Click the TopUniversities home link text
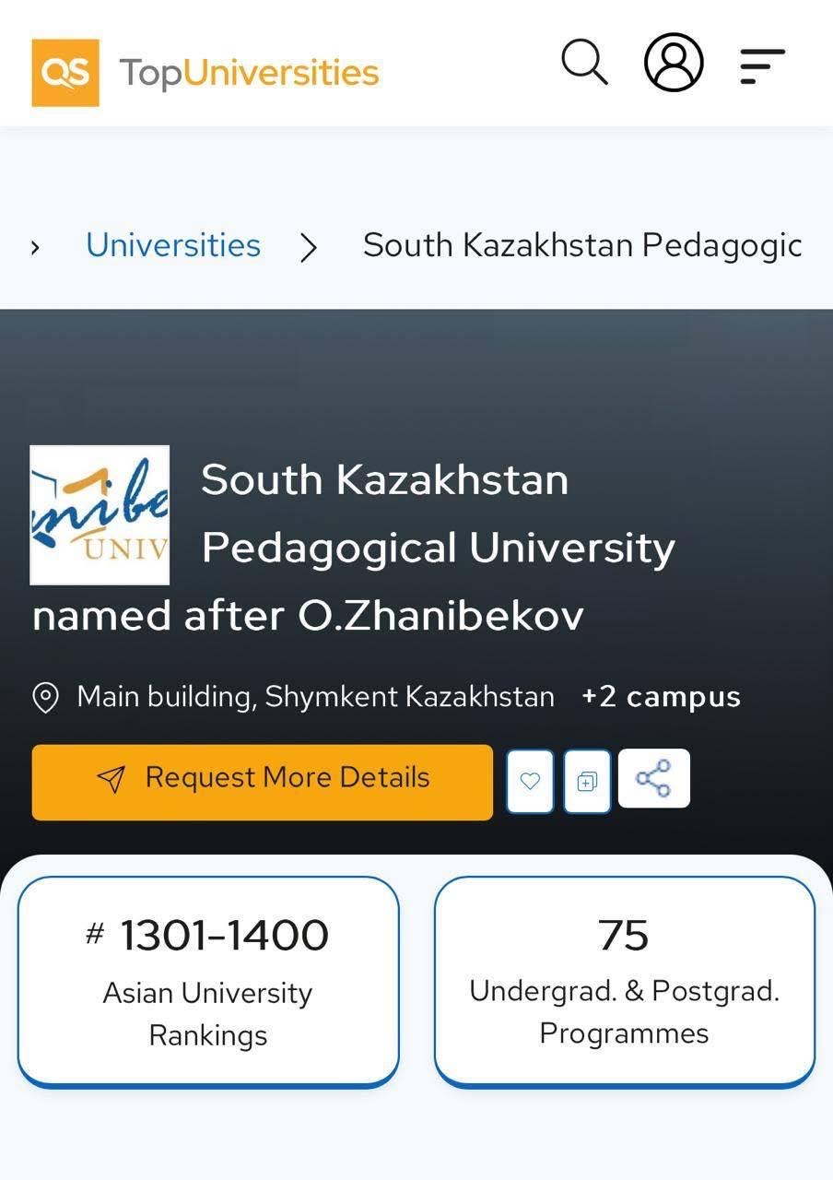 (x=249, y=72)
